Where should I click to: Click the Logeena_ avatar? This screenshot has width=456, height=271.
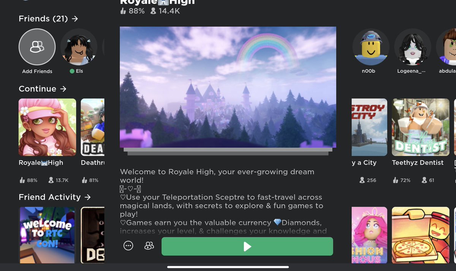point(413,47)
